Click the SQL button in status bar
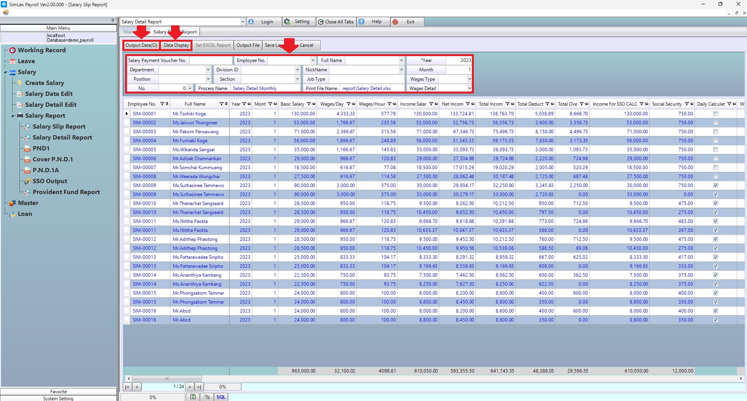The height and width of the screenshot is (401, 747). tap(221, 397)
